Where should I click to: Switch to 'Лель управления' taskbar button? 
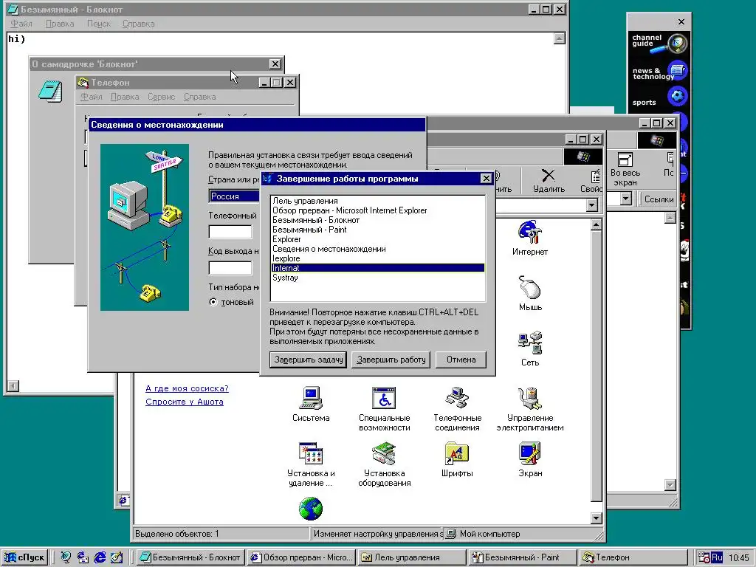coord(412,557)
